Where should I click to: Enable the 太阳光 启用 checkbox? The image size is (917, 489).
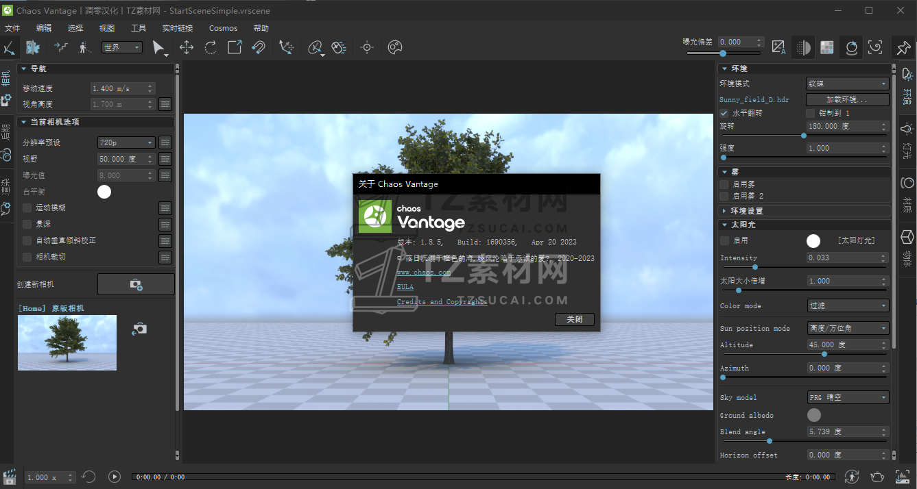724,240
